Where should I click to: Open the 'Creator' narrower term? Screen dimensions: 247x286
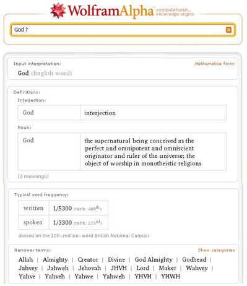coord(88,259)
